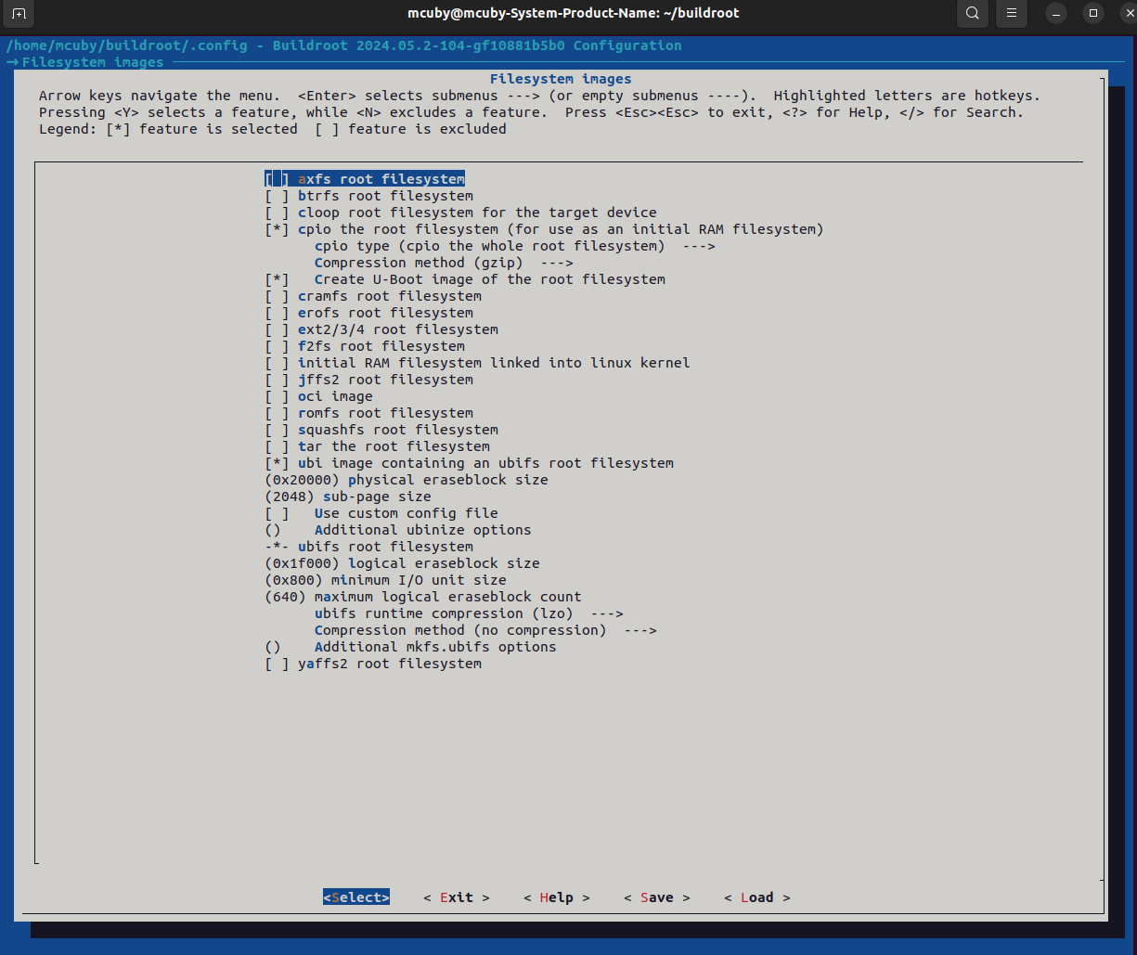Screen dimensions: 1137x955
Task: Select Additional ubinize options entry
Action: pos(398,530)
